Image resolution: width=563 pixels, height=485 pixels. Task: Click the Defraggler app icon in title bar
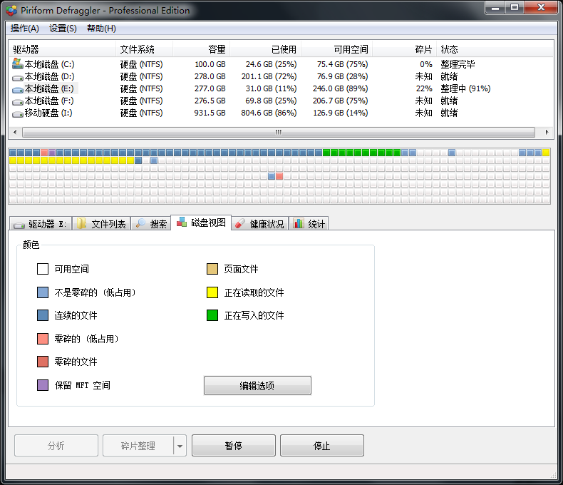(11, 11)
